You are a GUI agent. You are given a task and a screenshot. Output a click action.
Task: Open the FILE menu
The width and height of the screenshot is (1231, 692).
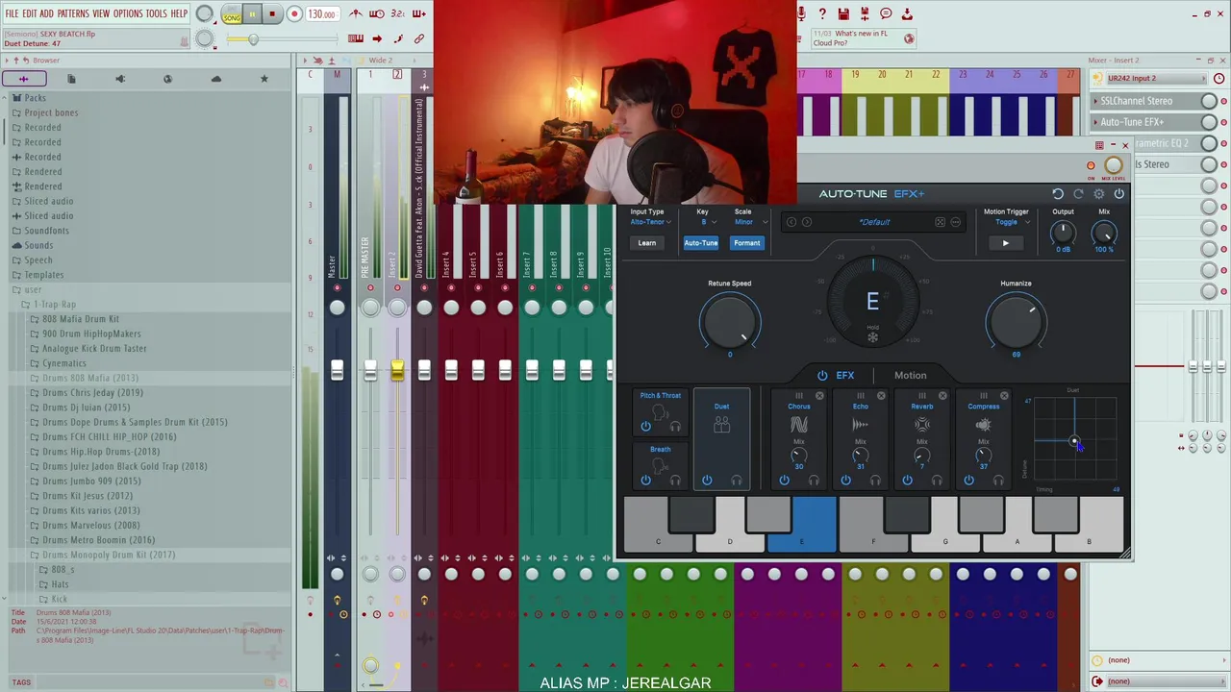(x=12, y=13)
